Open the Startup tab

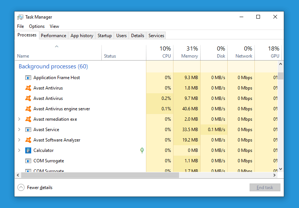tap(105, 36)
